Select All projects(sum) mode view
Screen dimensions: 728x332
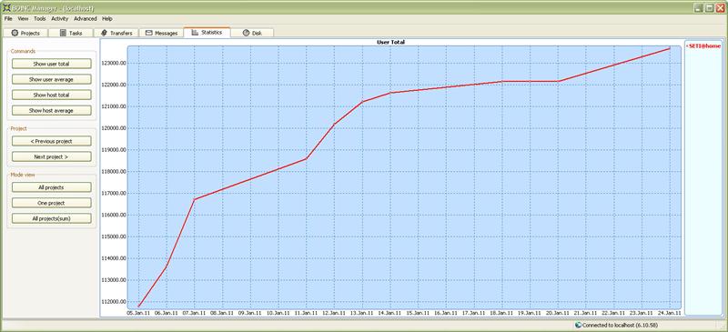pos(52,218)
